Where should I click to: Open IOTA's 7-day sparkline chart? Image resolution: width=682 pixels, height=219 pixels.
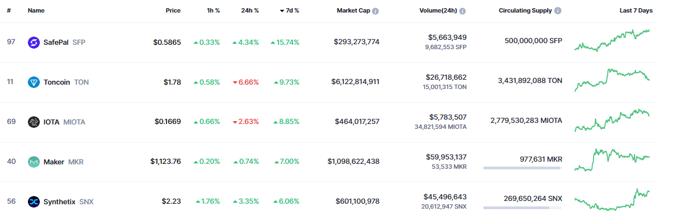612,120
